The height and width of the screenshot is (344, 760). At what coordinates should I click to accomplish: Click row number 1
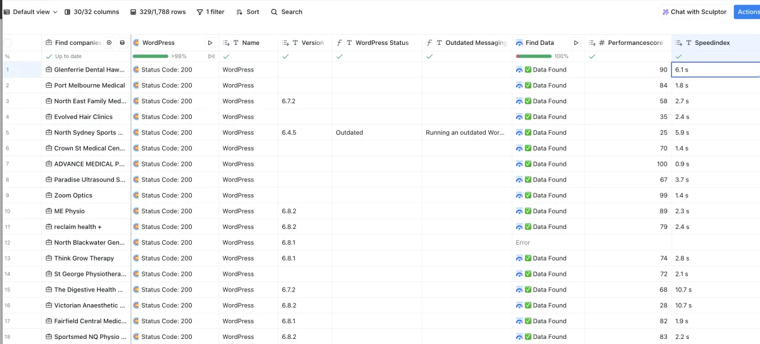8,70
